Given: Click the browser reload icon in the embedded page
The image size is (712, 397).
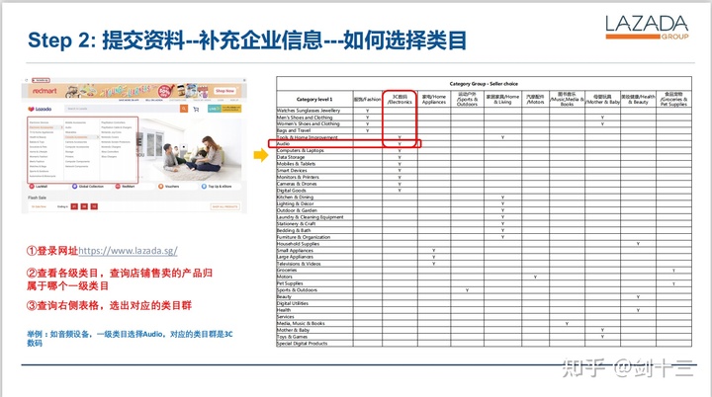Looking at the screenshot, I should pos(27,80).
